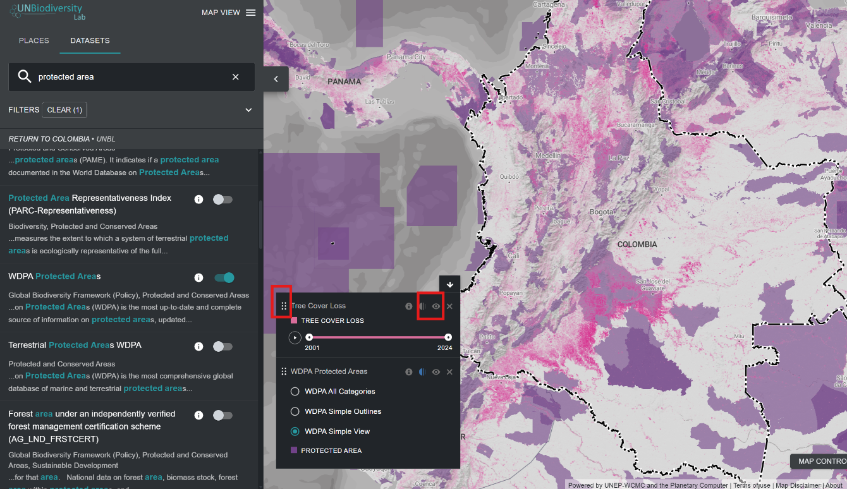Remove the Tree Cover Loss layer
This screenshot has height=489, width=847.
point(449,306)
